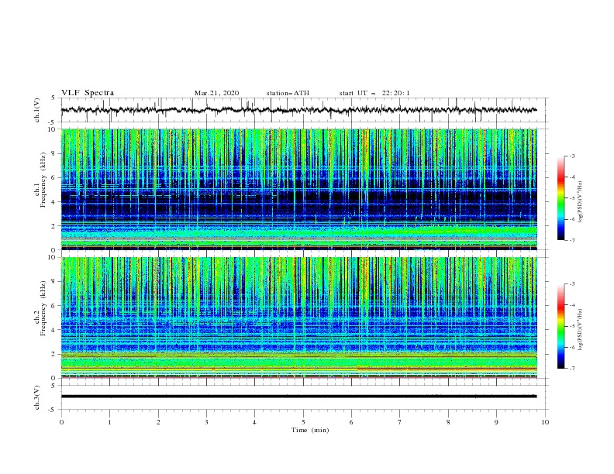Click the "8" kHz tick of ch.1 axis
The height and width of the screenshot is (474, 614).
[x=54, y=153]
